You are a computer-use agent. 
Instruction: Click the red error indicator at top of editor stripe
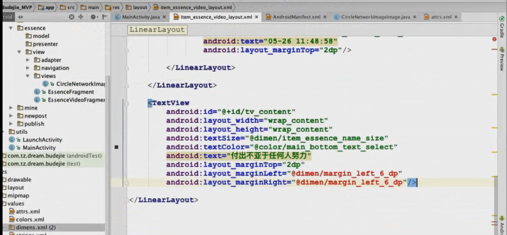[494, 39]
